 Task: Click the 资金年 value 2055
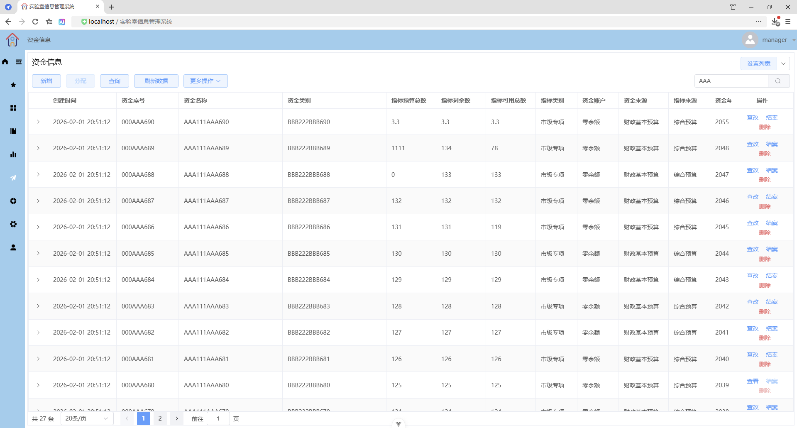[722, 122]
